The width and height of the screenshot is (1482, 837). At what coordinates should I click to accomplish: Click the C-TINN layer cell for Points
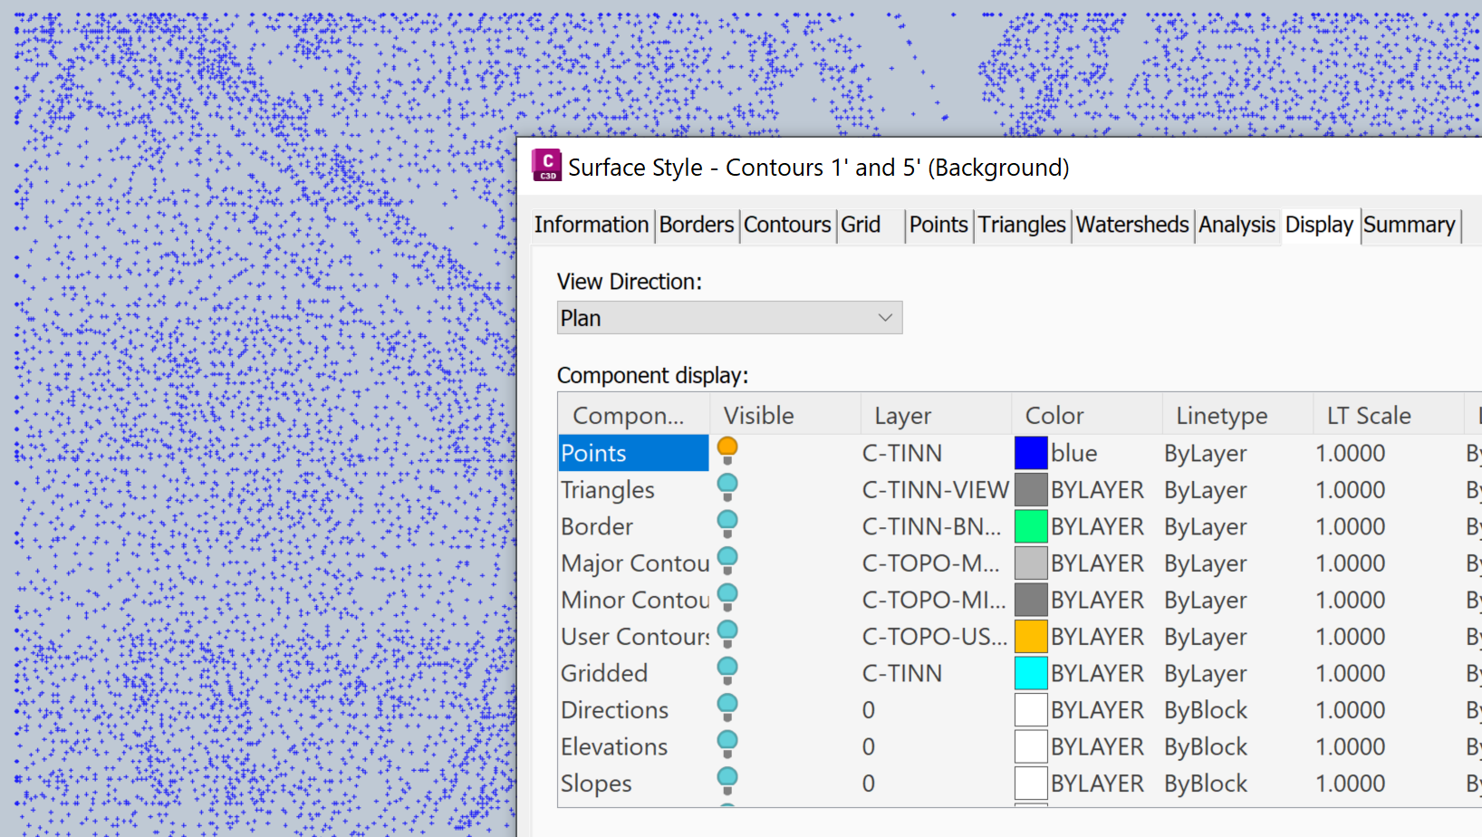(902, 452)
